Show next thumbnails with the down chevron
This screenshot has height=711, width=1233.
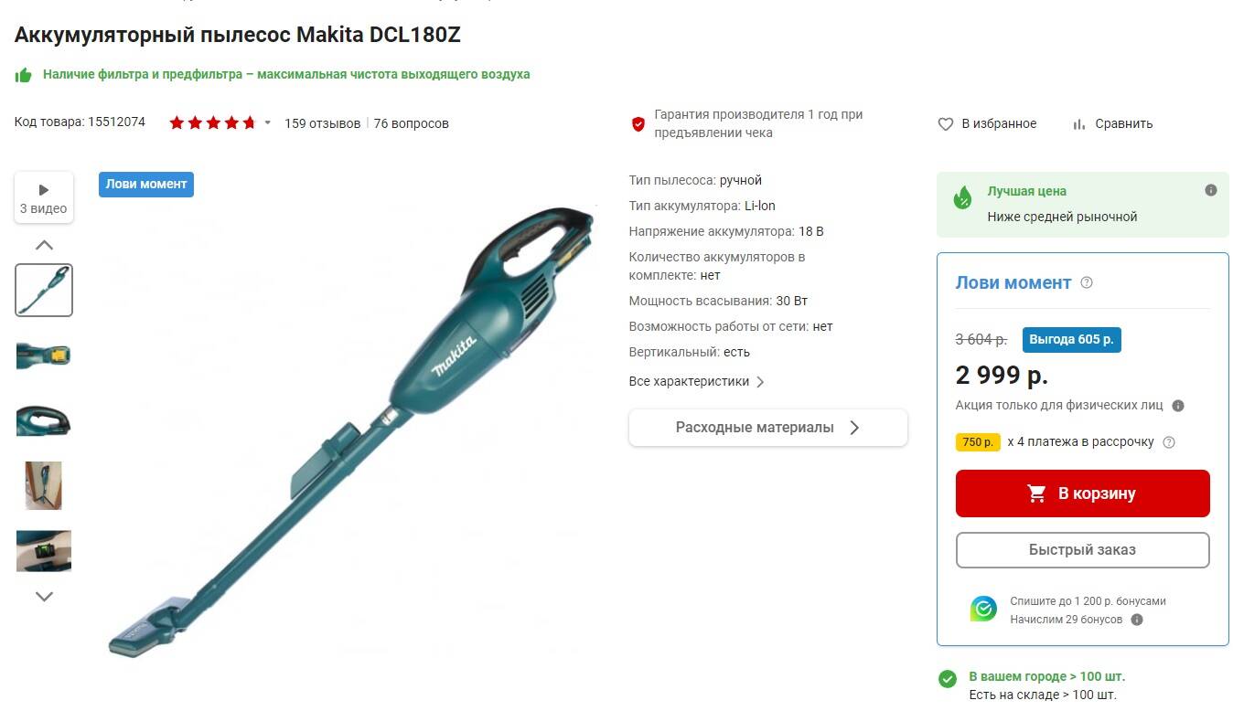click(x=44, y=597)
